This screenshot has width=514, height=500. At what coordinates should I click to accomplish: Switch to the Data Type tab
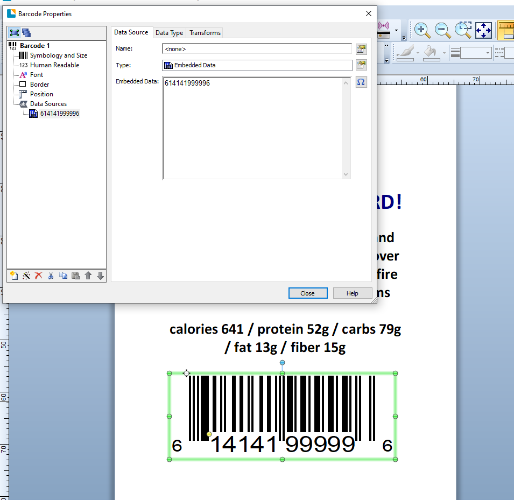[169, 33]
